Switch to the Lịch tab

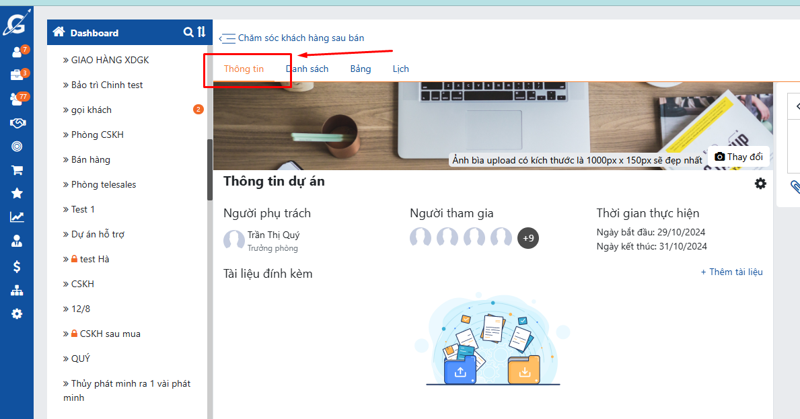(x=400, y=69)
